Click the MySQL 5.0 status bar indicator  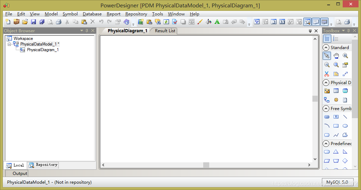[337, 182]
